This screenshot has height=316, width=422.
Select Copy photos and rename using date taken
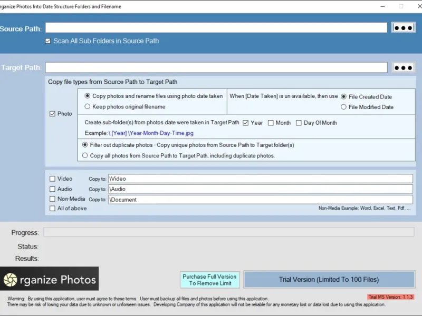point(87,96)
